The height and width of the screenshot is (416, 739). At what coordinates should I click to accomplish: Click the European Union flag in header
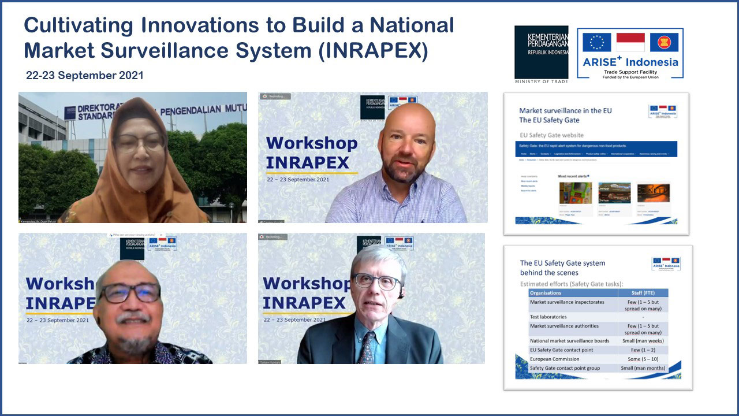click(596, 42)
